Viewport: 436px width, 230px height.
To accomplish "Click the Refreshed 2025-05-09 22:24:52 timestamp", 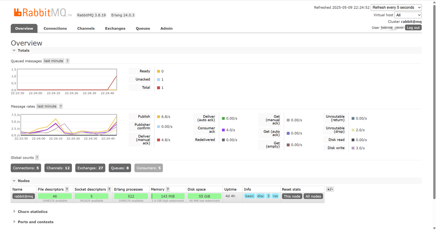I will 342,8.
